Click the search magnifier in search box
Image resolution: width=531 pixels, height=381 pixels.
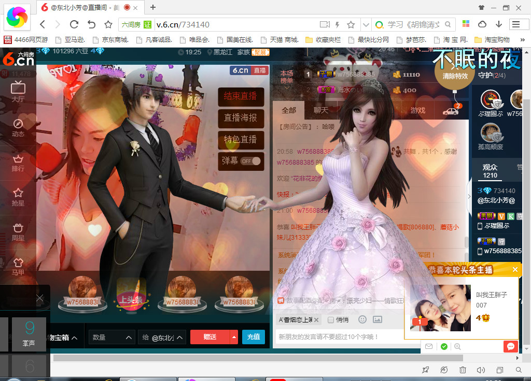click(x=448, y=24)
